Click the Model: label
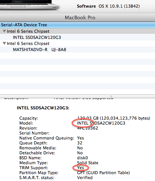Screen dimensions: 155x181 26,123
